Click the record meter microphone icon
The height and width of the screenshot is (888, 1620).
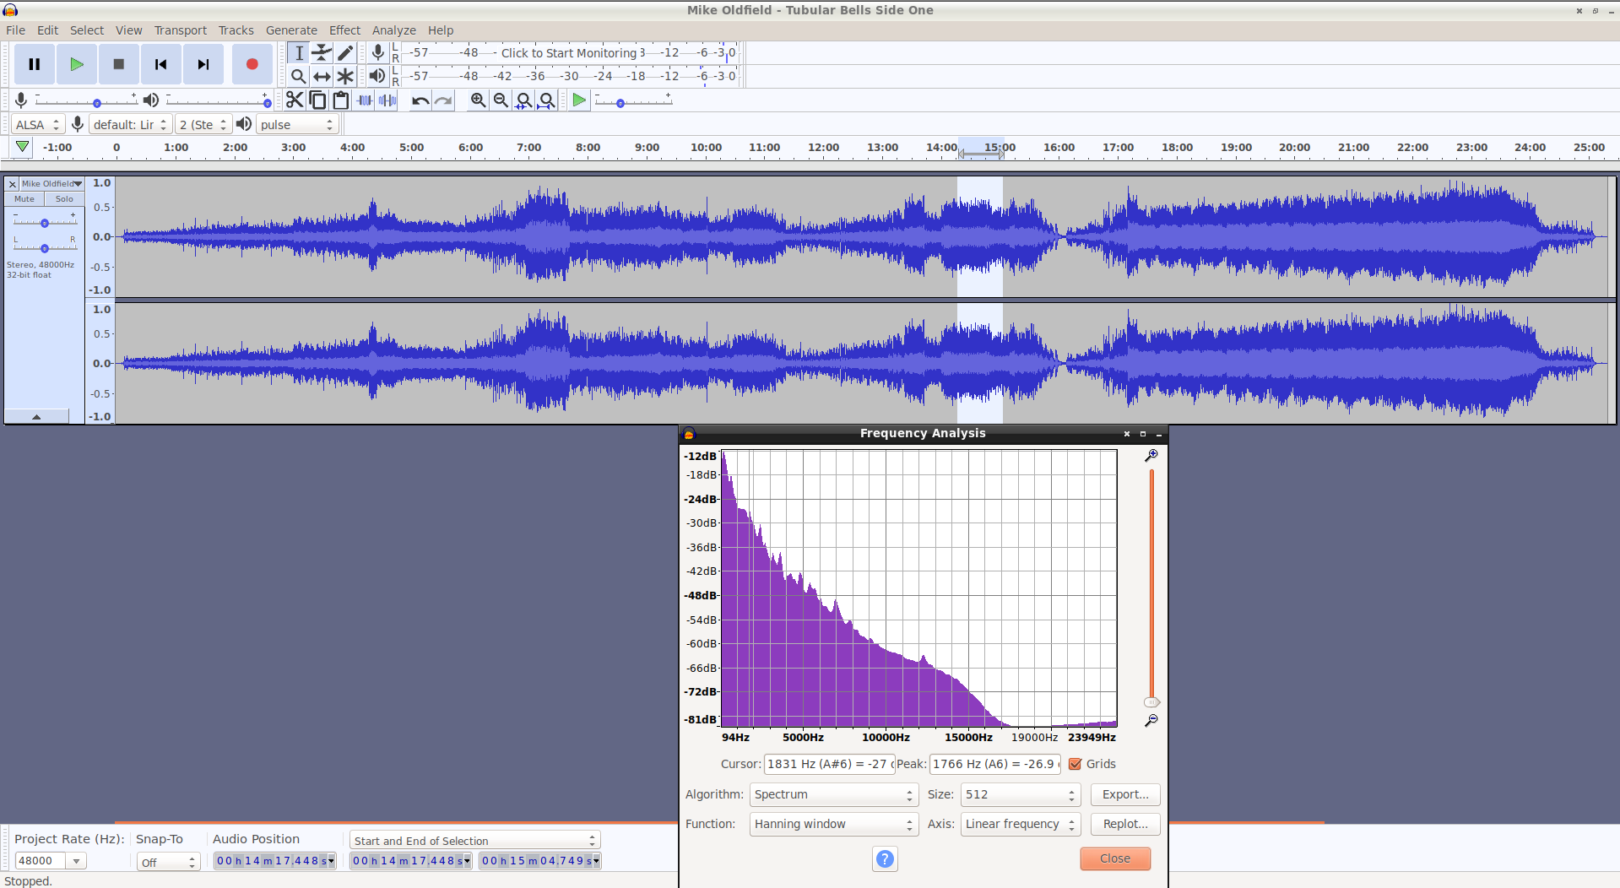pyautogui.click(x=378, y=52)
